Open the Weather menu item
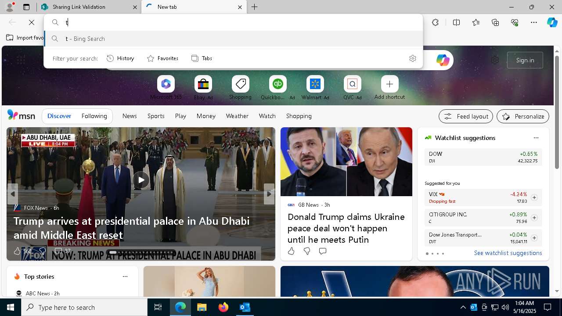Screen dimensions: 562x316 coord(237,116)
